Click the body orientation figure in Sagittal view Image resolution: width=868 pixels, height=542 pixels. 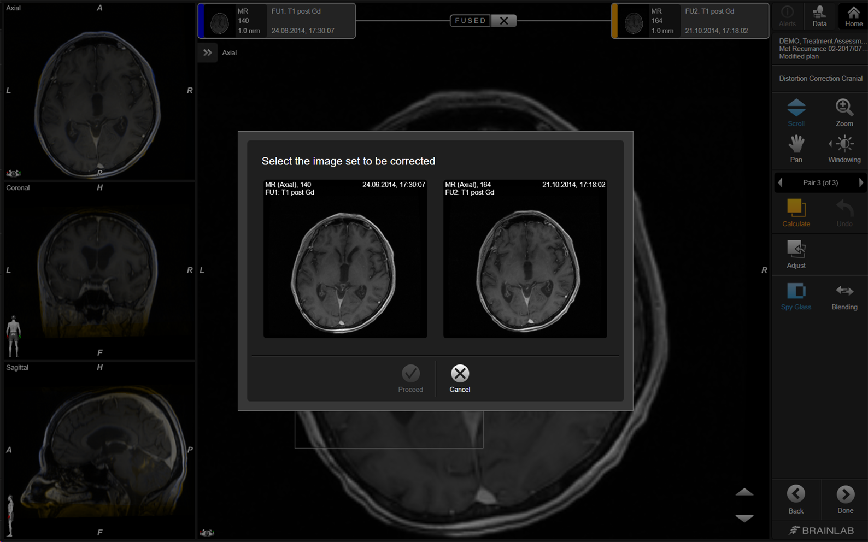[x=10, y=516]
